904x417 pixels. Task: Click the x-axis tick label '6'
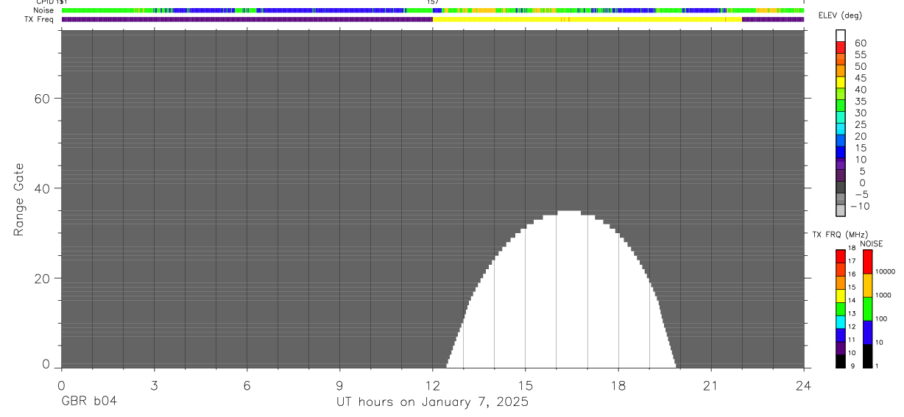tap(247, 385)
